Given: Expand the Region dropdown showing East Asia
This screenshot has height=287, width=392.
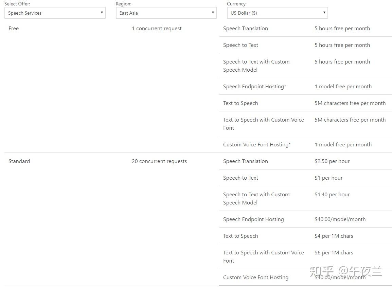Looking at the screenshot, I should click(166, 13).
